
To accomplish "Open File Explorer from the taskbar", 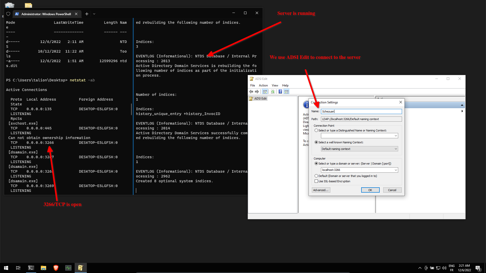I will [x=44, y=268].
